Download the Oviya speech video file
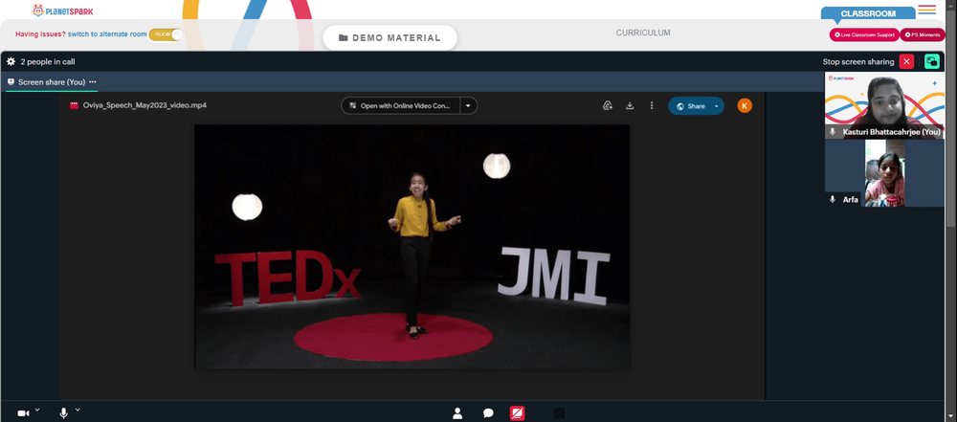 (x=630, y=105)
